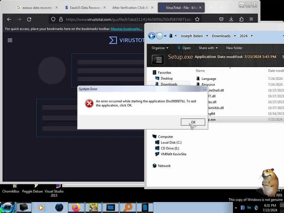Click Joseph Biden in breadcrumb path
The height and width of the screenshot is (213, 284).
[x=191, y=36]
